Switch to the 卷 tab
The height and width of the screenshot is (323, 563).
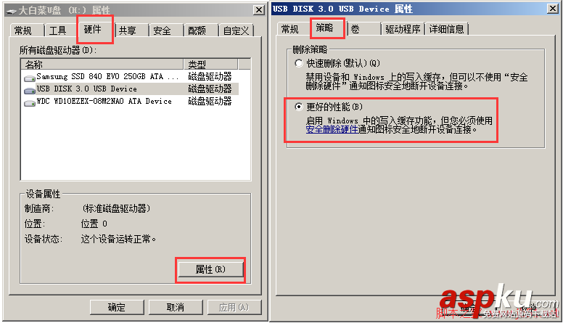363,29
